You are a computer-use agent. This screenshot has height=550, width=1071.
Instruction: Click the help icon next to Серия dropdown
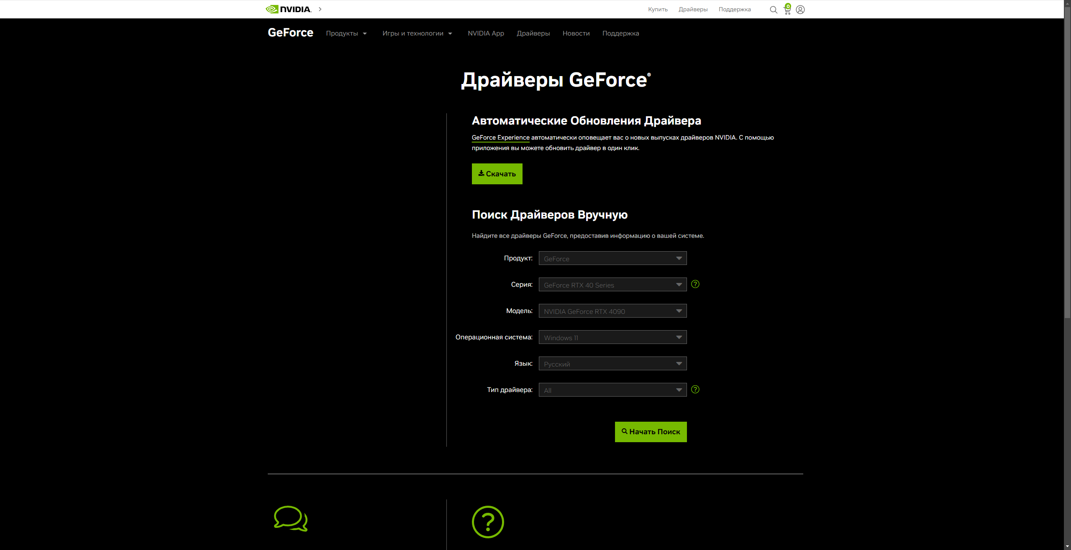point(695,284)
